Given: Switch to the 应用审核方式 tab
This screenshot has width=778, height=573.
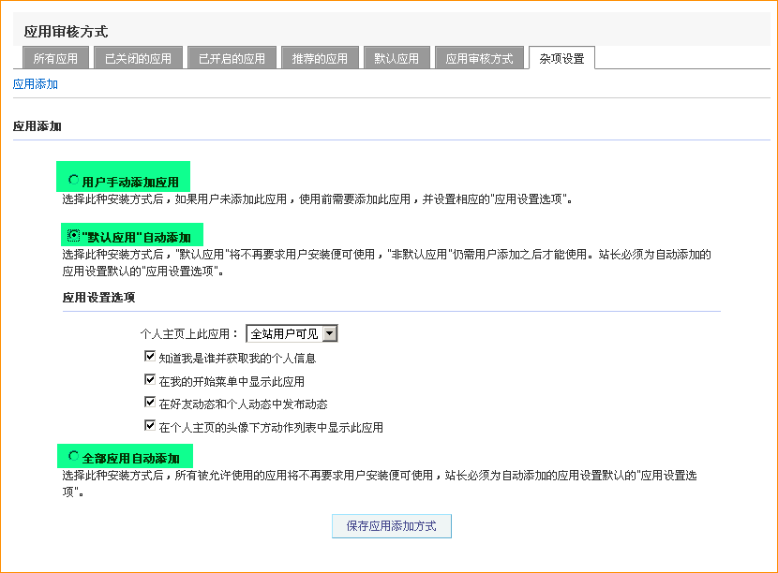Looking at the screenshot, I should pyautogui.click(x=479, y=58).
